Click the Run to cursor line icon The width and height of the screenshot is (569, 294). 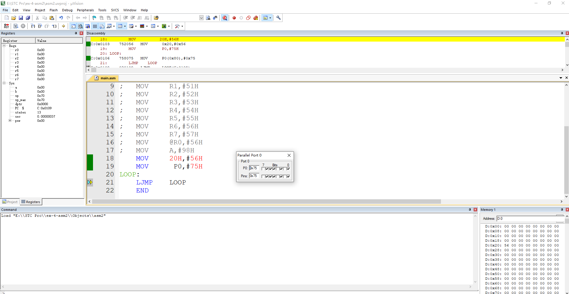click(54, 26)
